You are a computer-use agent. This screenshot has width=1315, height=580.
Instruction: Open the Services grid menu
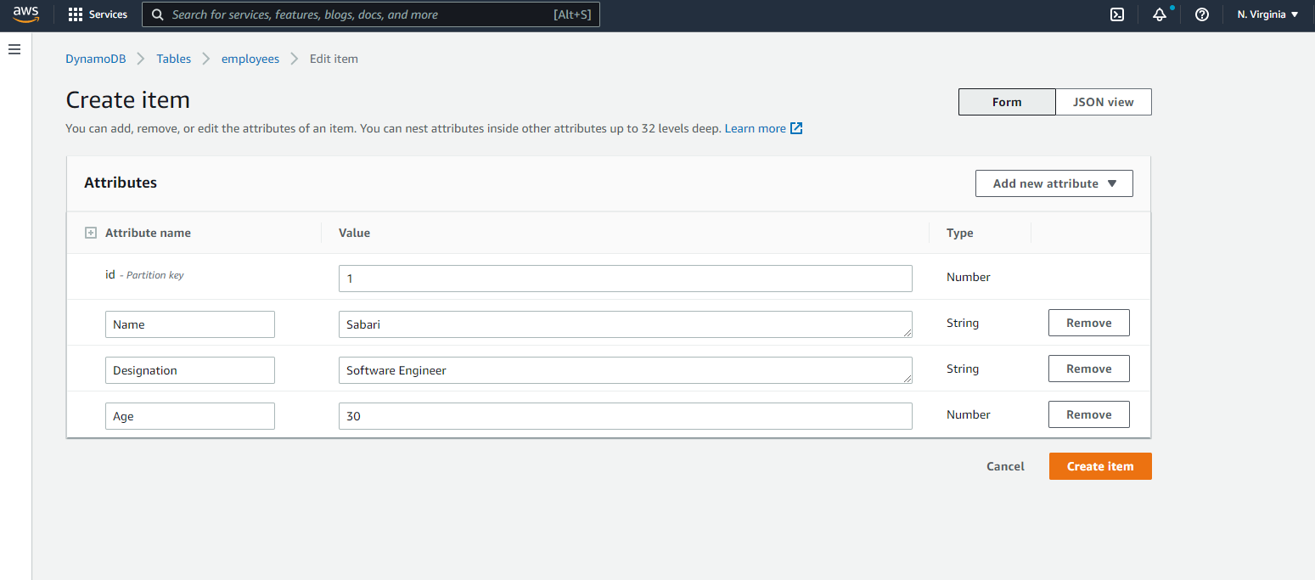pyautogui.click(x=98, y=14)
